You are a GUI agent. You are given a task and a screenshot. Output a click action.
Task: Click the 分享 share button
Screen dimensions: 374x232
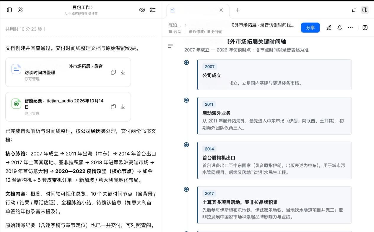[x=310, y=28]
